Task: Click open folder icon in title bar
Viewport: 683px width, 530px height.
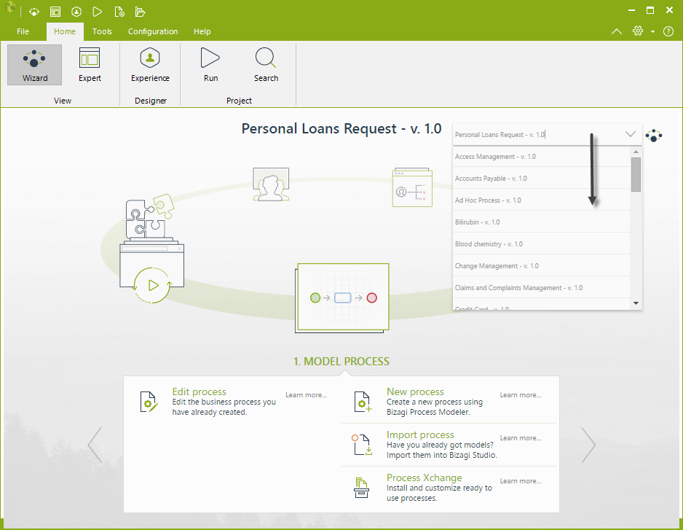Action: (140, 12)
